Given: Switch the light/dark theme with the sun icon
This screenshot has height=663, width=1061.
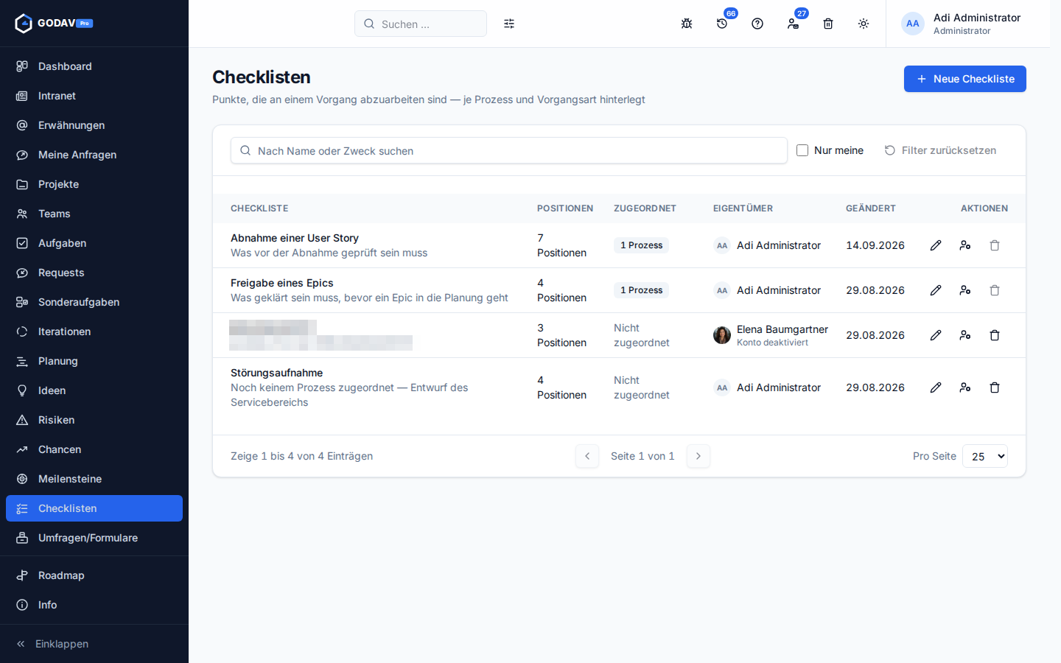Looking at the screenshot, I should [x=864, y=24].
